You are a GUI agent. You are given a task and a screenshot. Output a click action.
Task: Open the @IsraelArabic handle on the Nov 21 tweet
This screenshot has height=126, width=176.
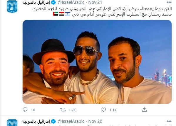[71, 2]
